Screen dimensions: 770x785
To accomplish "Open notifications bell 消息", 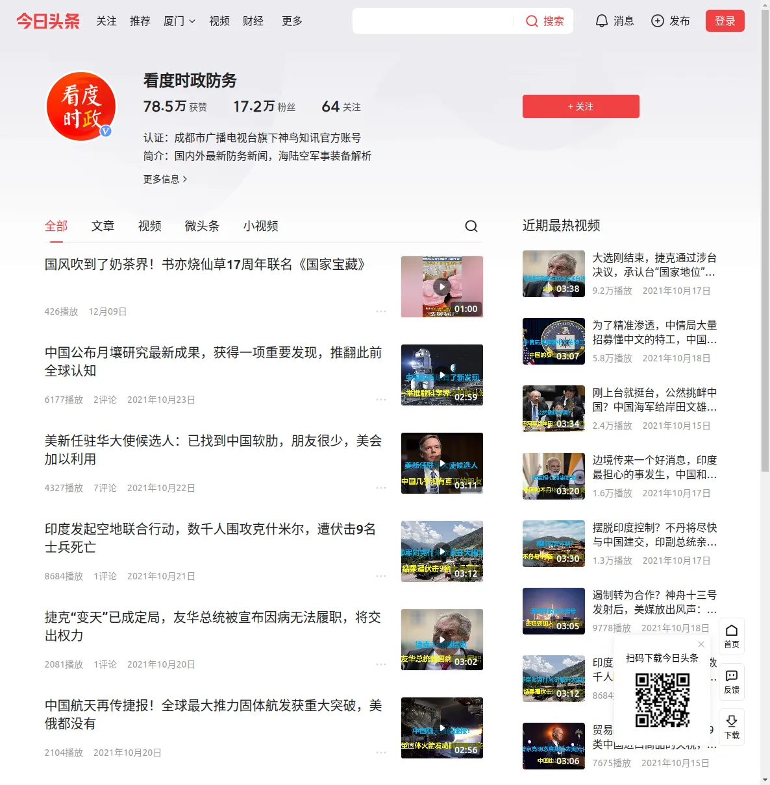I will click(614, 21).
